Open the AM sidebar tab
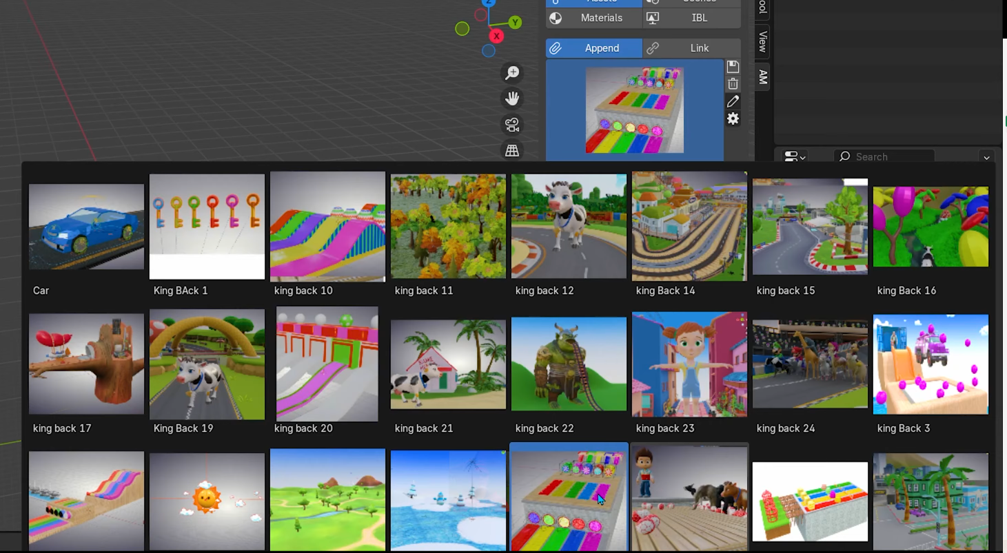The width and height of the screenshot is (1007, 553). point(763,76)
